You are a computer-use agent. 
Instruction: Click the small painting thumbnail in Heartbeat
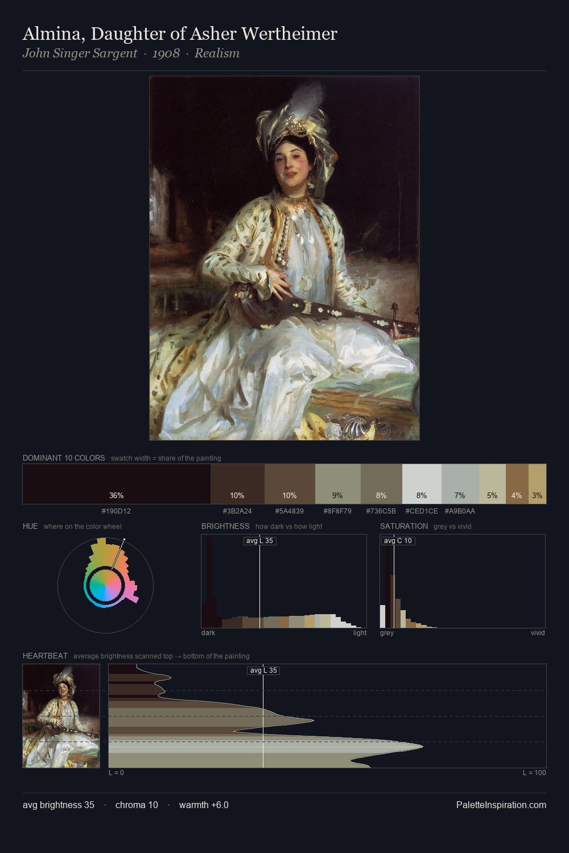(x=61, y=716)
